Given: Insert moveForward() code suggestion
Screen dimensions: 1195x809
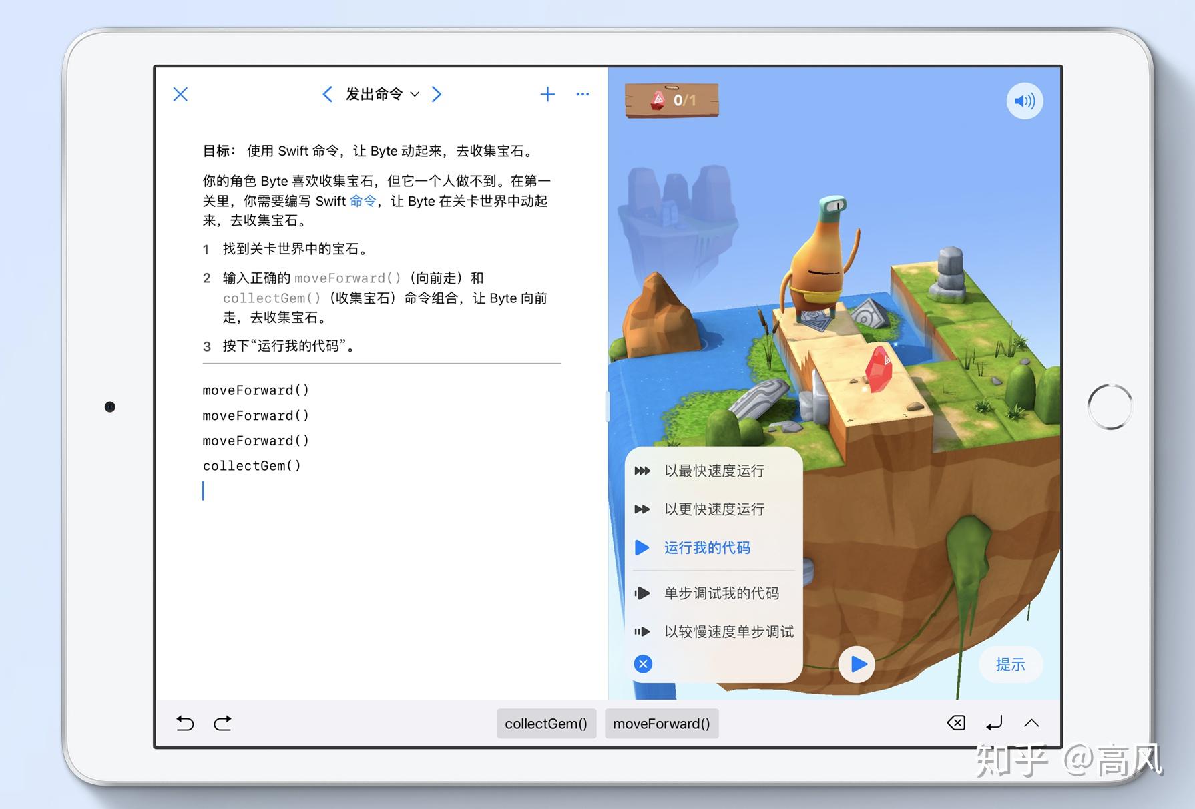Looking at the screenshot, I should (x=662, y=724).
